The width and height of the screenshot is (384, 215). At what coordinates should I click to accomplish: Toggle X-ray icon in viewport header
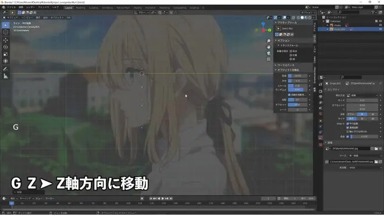click(293, 17)
